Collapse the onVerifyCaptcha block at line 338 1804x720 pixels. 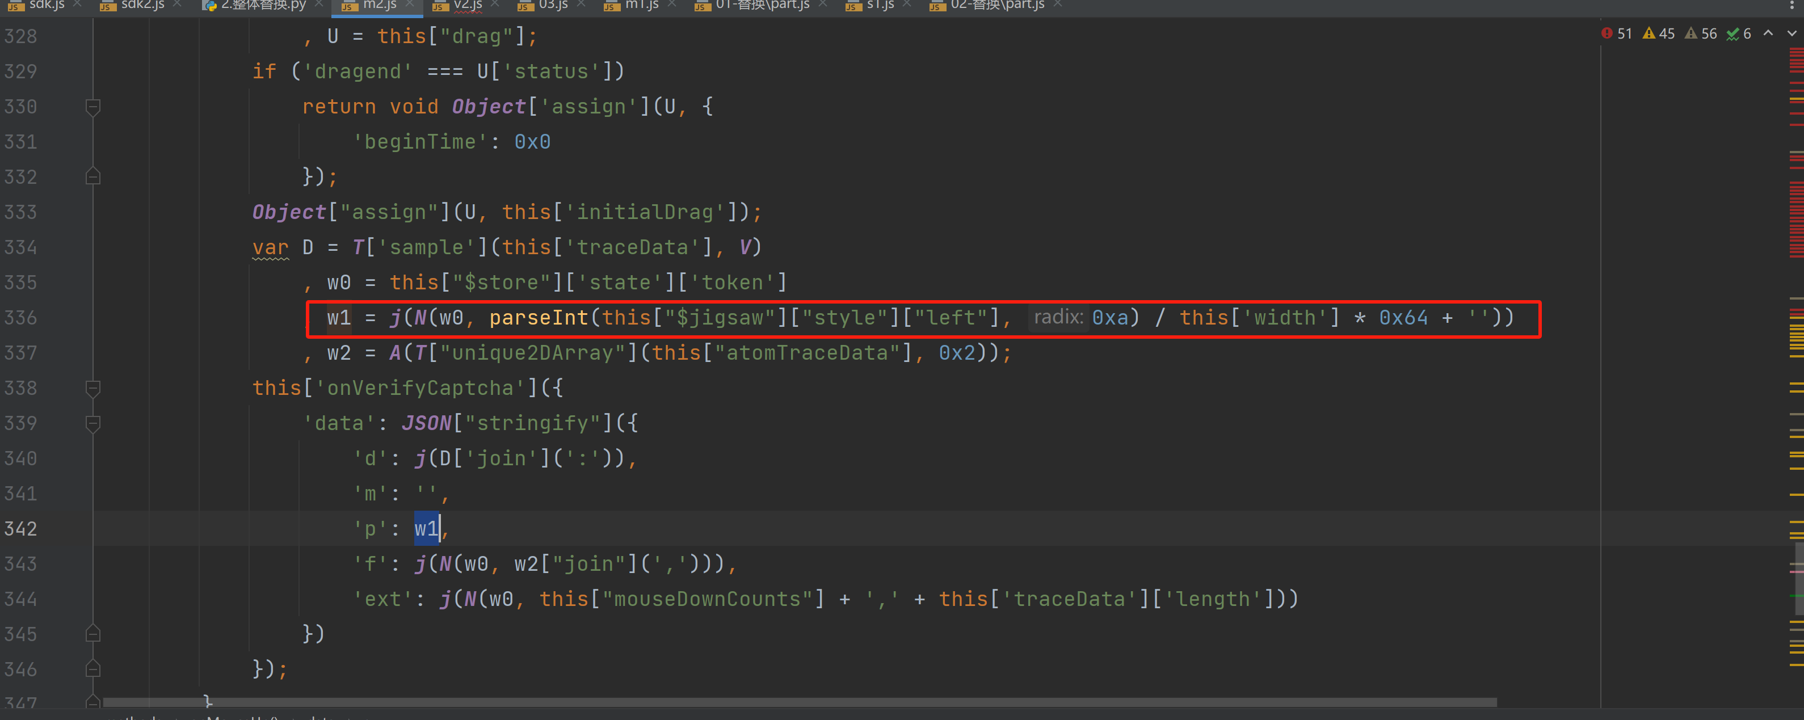92,388
